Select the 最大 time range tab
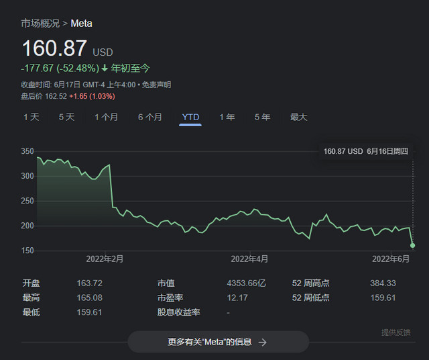 (299, 118)
